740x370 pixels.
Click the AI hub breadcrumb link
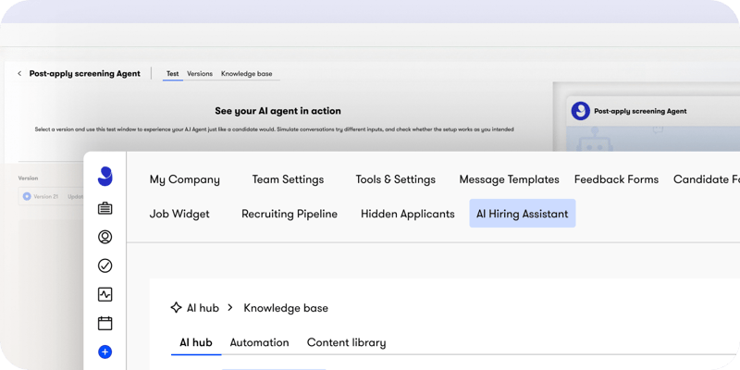click(x=203, y=308)
